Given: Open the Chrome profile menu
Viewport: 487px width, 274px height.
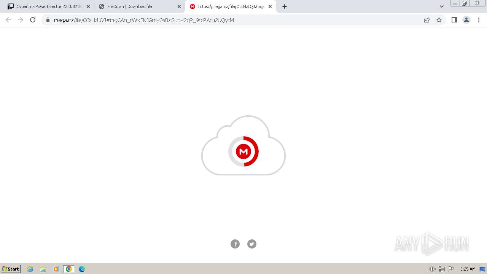Looking at the screenshot, I should click(466, 20).
